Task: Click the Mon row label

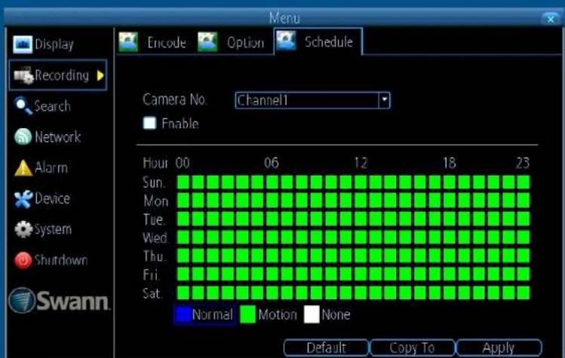Action: coord(155,200)
